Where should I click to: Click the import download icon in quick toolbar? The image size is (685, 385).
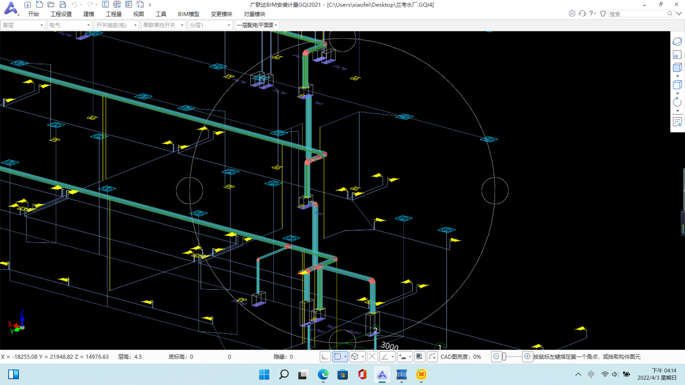point(27,5)
